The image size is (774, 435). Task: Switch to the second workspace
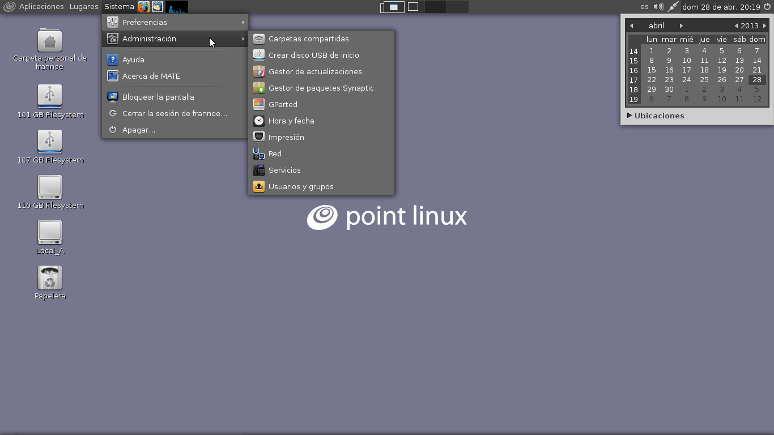(413, 7)
